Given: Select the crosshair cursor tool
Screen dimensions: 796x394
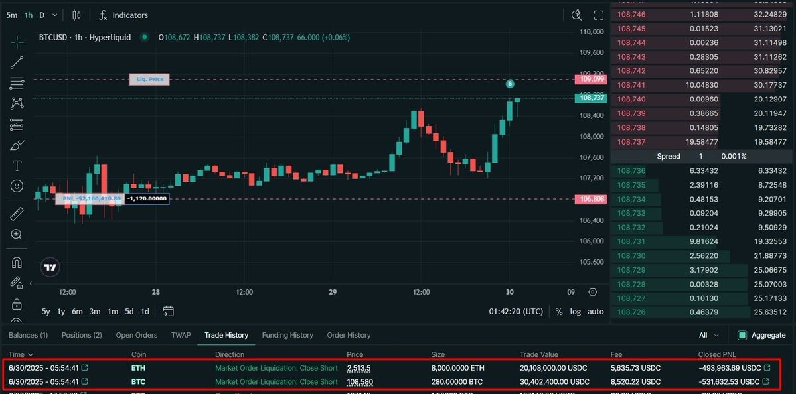Looking at the screenshot, I should coord(17,42).
